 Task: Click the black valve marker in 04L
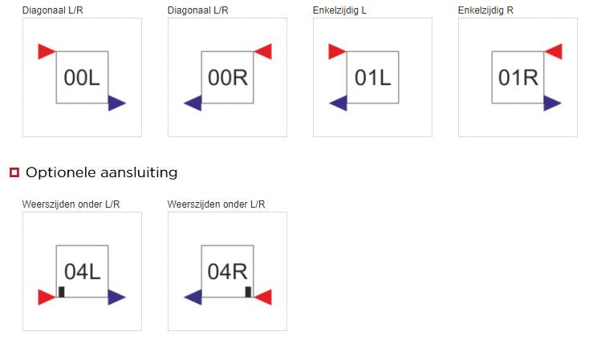click(61, 292)
